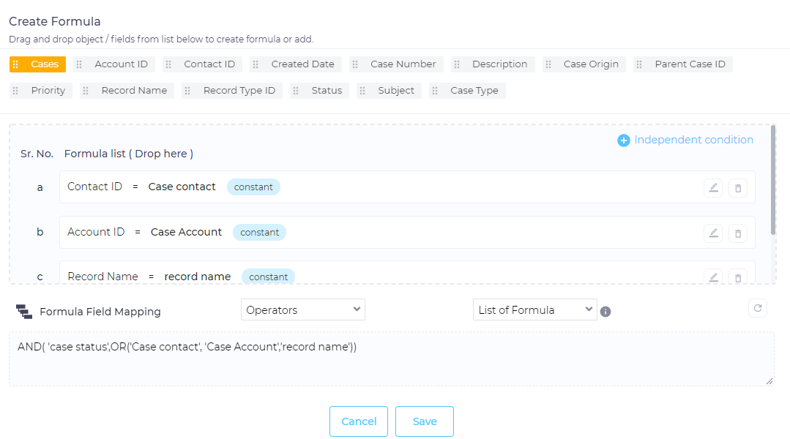This screenshot has width=790, height=439.
Task: Click edit pencil icon for Contact ID formula
Action: point(713,188)
